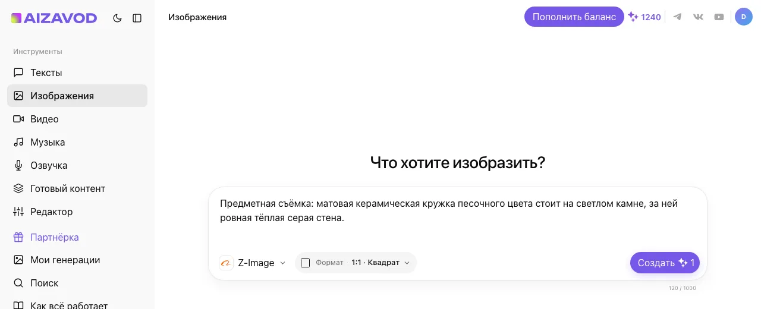Open the Партнёрка link
The width and height of the screenshot is (761, 309).
pyautogui.click(x=77, y=237)
